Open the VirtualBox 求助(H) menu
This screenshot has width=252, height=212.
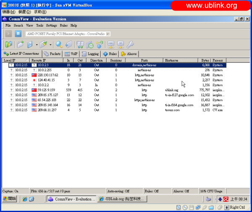click(40, 12)
